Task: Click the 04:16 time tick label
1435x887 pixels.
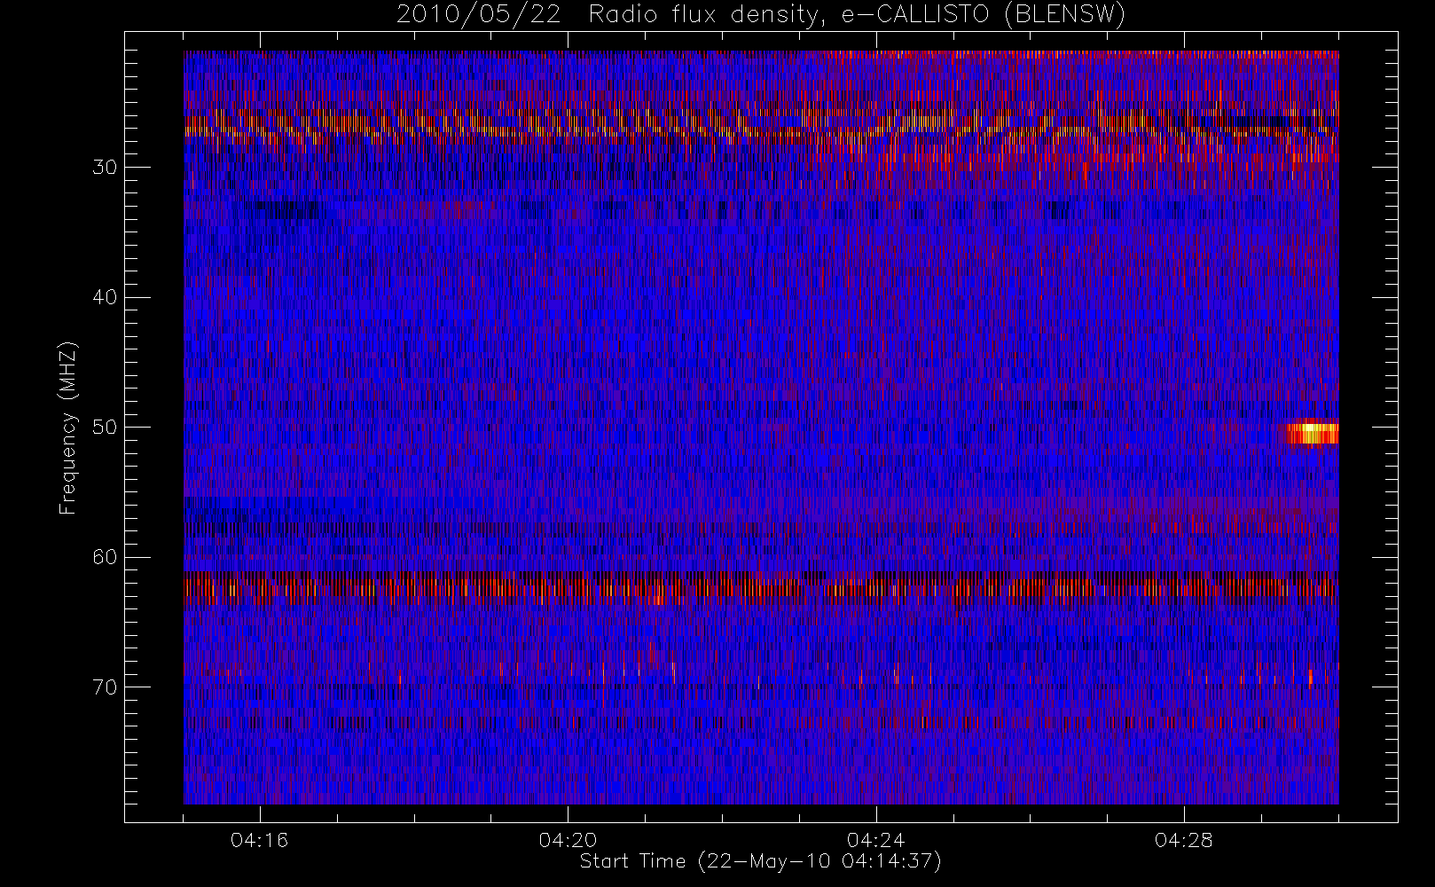Action: (260, 840)
